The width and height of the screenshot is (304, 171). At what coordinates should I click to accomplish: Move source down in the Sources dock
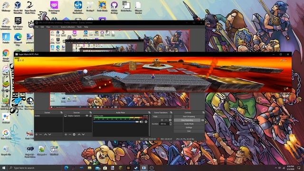click(83, 134)
